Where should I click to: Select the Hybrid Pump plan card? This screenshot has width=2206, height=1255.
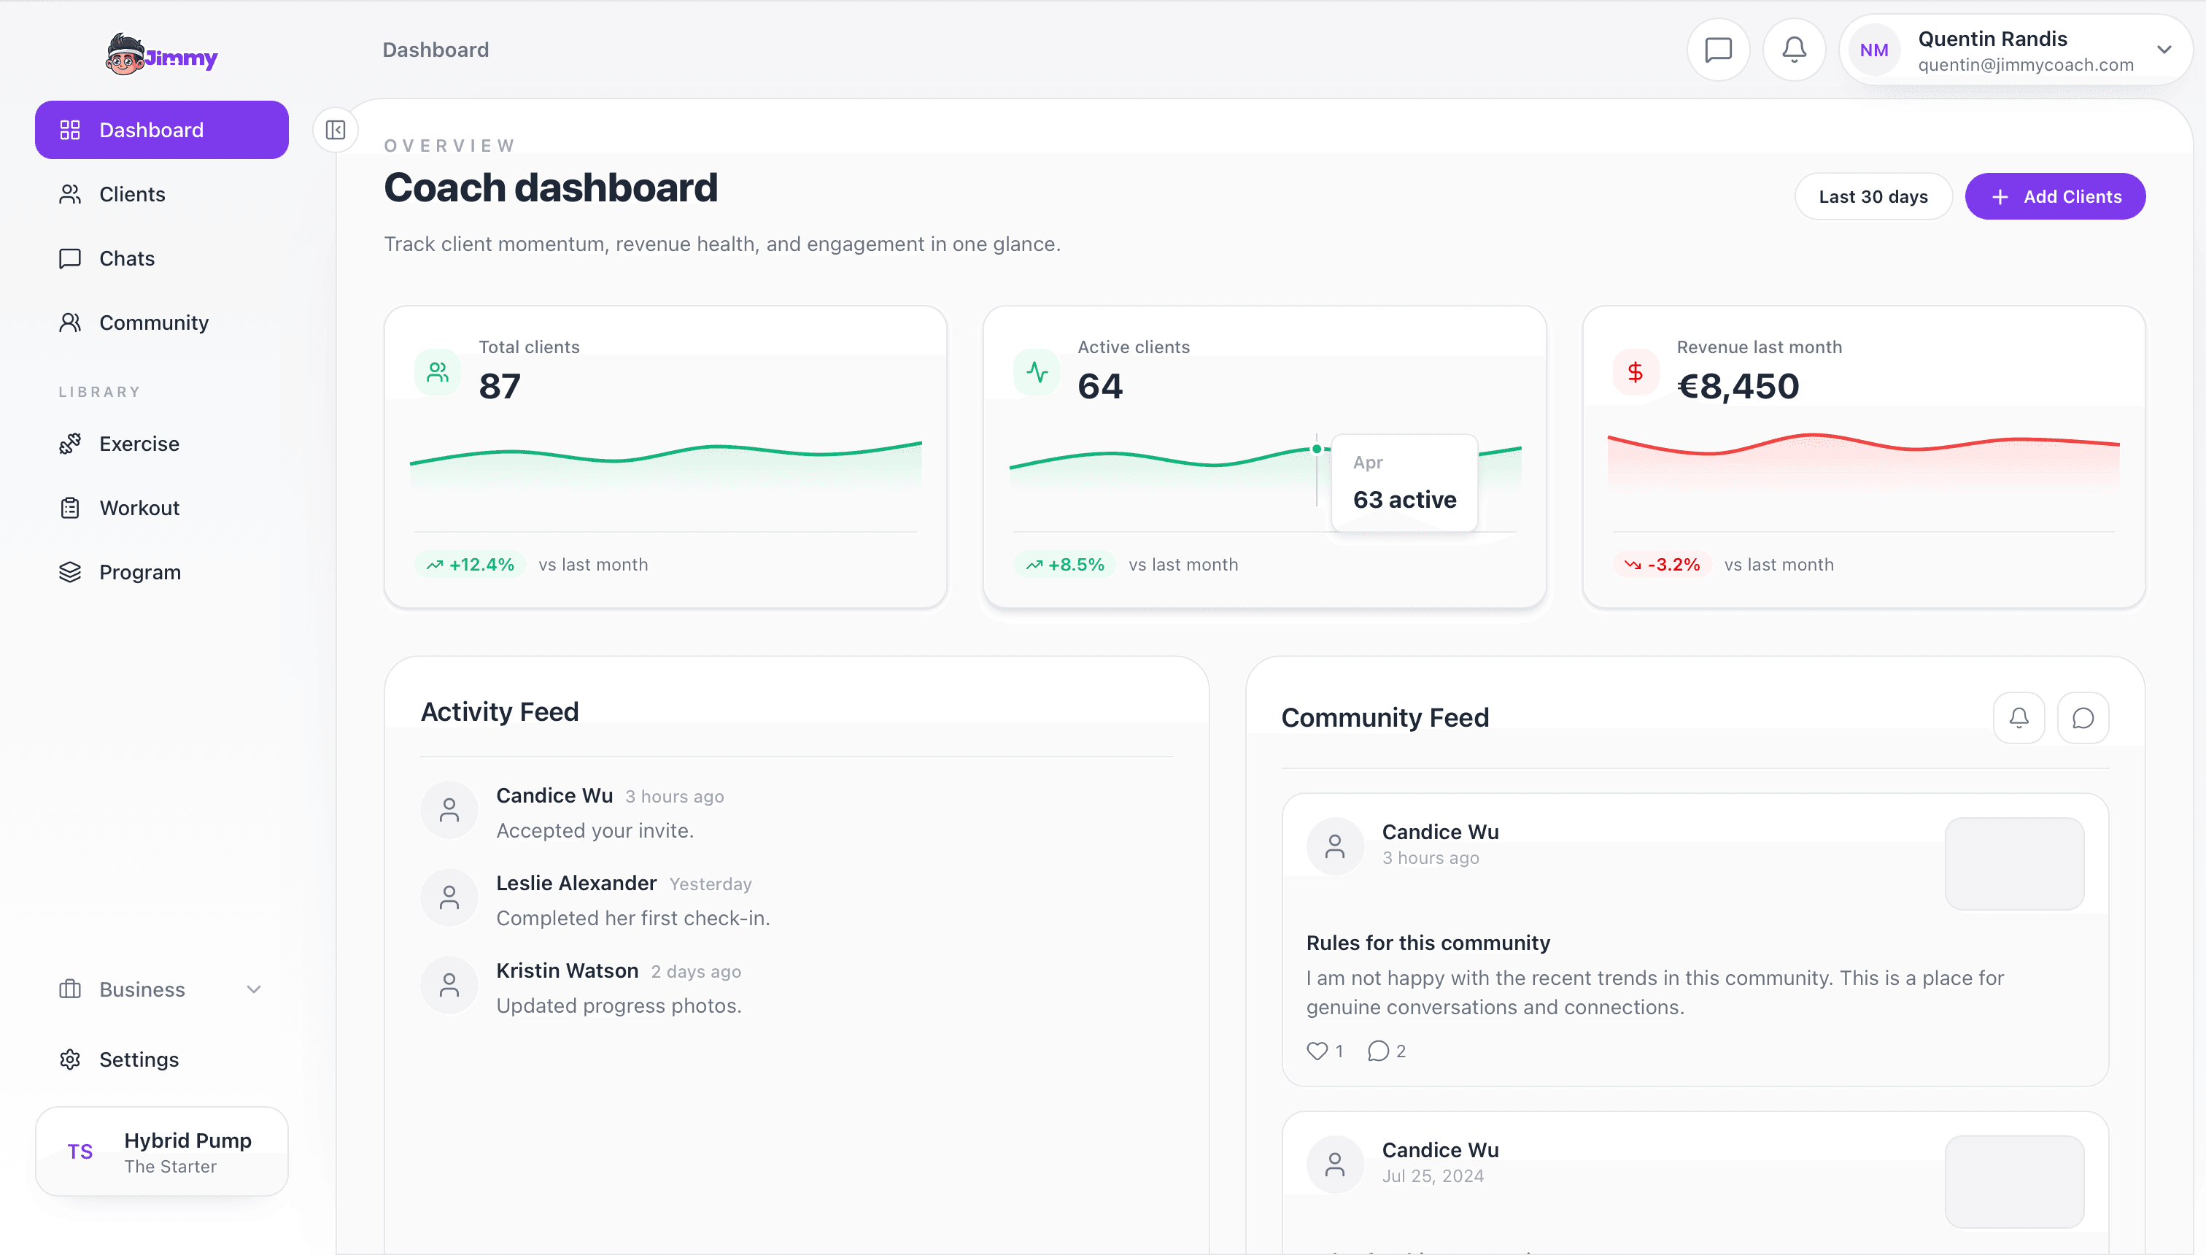[161, 1151]
